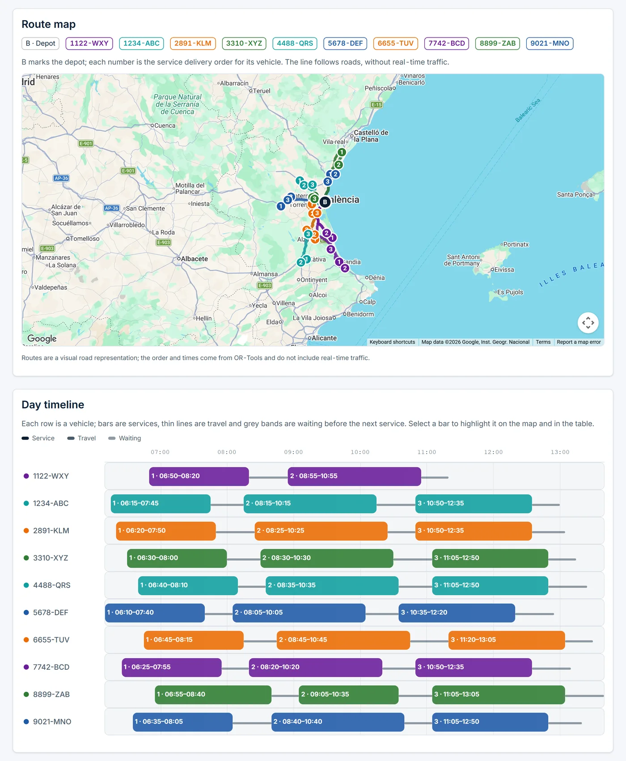Select the 3310-XYZ vehicle chip
The height and width of the screenshot is (761, 626).
pyautogui.click(x=244, y=43)
